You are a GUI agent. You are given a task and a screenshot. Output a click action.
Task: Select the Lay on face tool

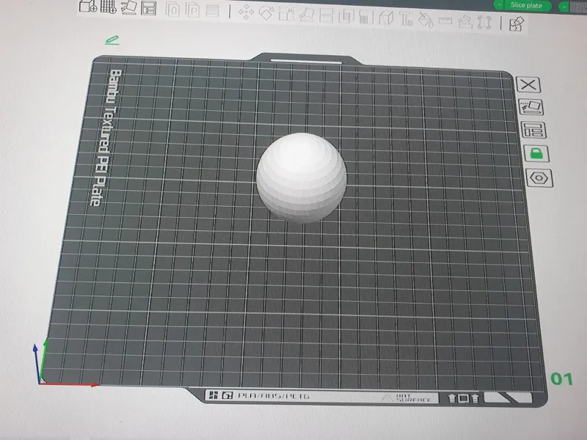306,15
